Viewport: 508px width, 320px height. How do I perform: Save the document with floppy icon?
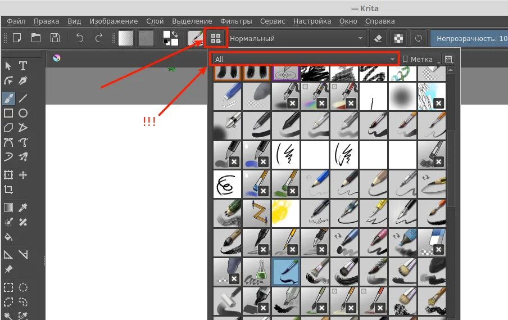point(55,38)
